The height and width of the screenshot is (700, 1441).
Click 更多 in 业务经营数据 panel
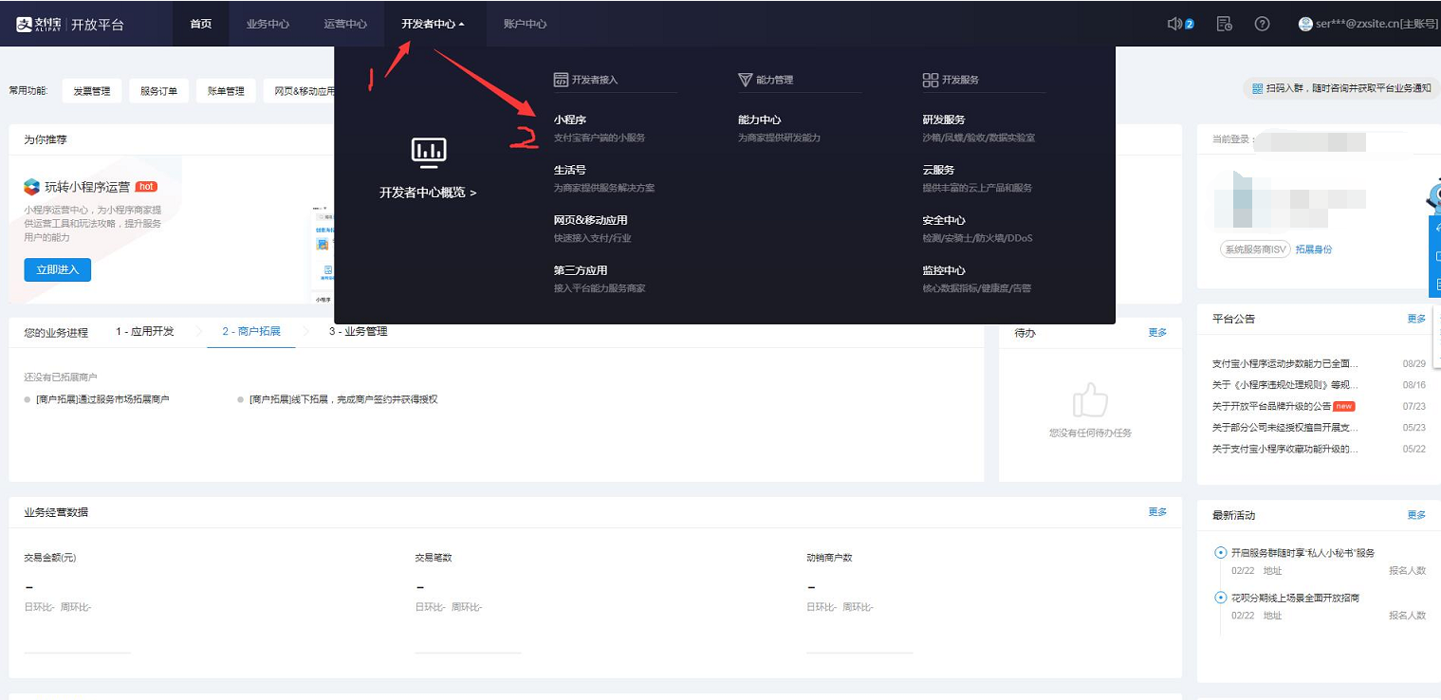1157,512
